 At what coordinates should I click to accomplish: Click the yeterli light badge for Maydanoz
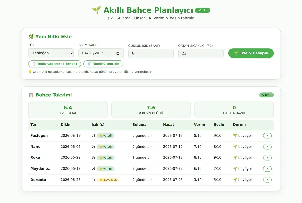(x=105, y=169)
